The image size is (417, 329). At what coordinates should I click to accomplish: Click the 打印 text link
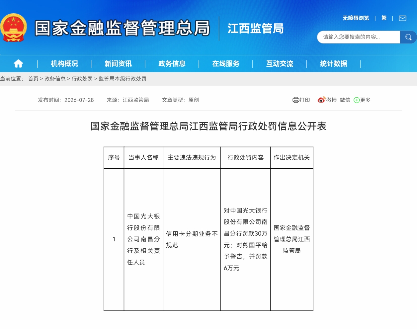click(305, 100)
